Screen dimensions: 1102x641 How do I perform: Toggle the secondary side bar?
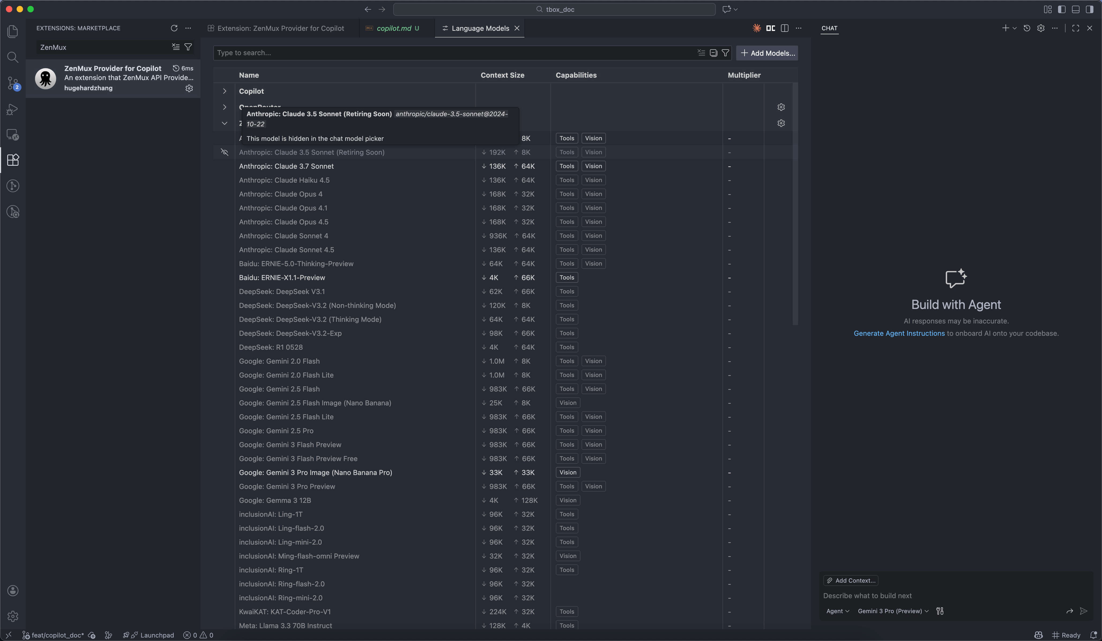[1090, 9]
